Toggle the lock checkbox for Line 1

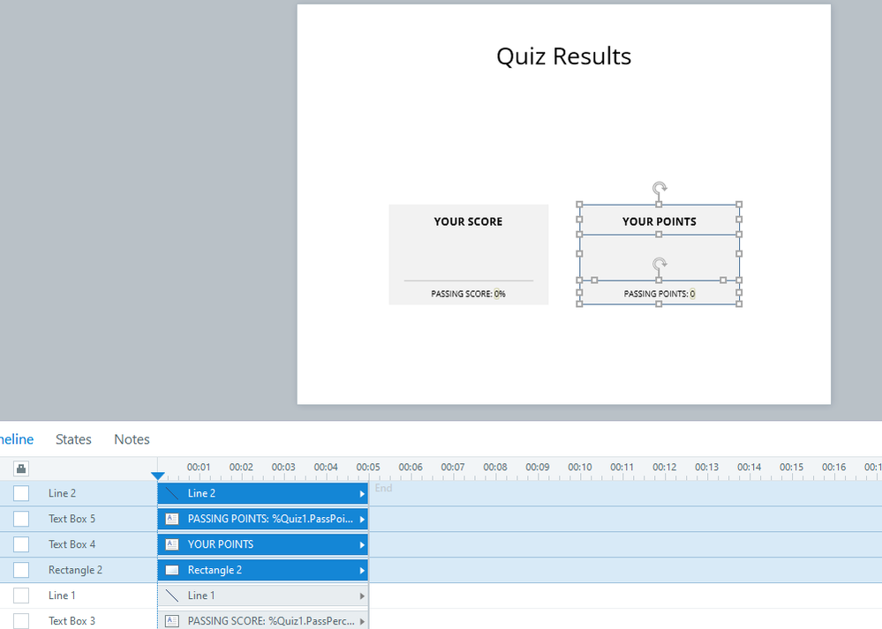pyautogui.click(x=21, y=595)
